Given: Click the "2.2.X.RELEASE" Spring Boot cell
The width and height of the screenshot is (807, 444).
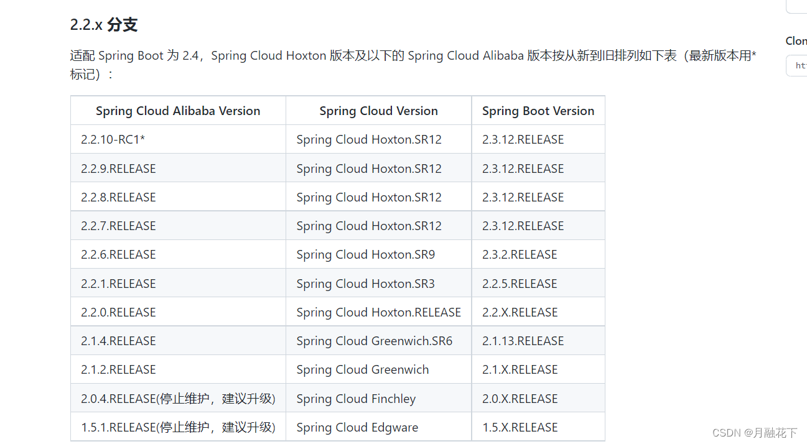Looking at the screenshot, I should tap(538, 312).
